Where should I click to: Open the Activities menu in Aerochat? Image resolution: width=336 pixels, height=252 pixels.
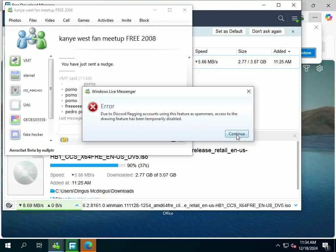click(x=106, y=20)
